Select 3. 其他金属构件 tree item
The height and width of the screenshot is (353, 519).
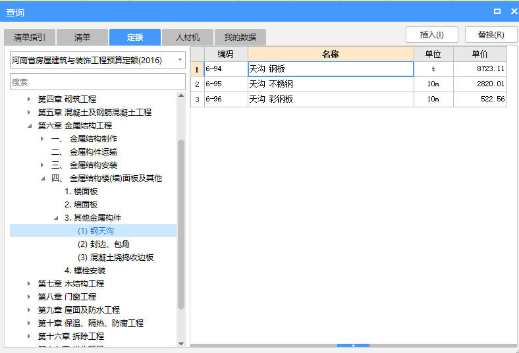[x=93, y=218]
